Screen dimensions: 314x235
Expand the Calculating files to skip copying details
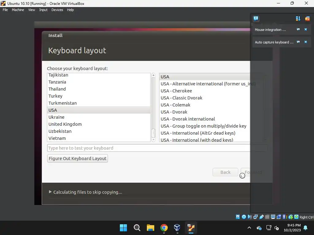[x=50, y=192]
